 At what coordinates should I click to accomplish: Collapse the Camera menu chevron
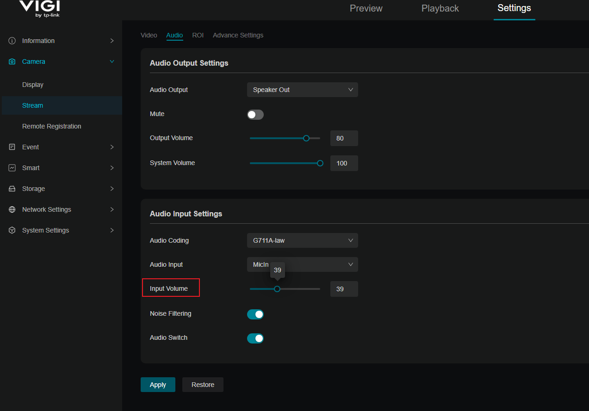pos(112,61)
